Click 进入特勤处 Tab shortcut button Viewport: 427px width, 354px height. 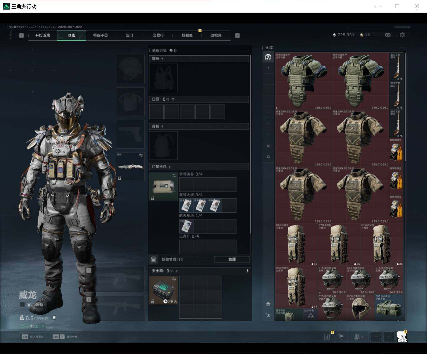click(x=33, y=337)
